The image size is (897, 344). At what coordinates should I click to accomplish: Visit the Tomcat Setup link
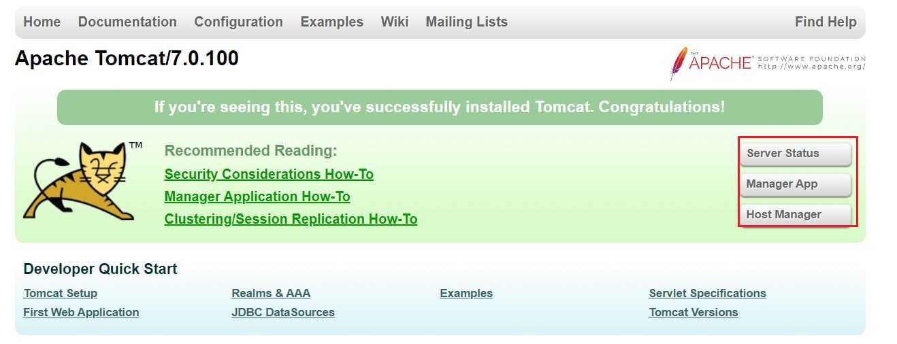[61, 293]
